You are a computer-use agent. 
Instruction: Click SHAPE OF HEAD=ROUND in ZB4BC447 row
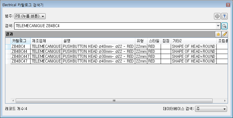point(194,56)
